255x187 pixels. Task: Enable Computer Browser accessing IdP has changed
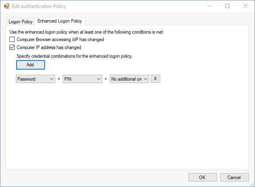[x=12, y=40]
